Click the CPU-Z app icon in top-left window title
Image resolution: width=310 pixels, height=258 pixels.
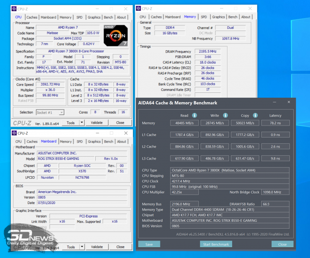click(x=14, y=9)
